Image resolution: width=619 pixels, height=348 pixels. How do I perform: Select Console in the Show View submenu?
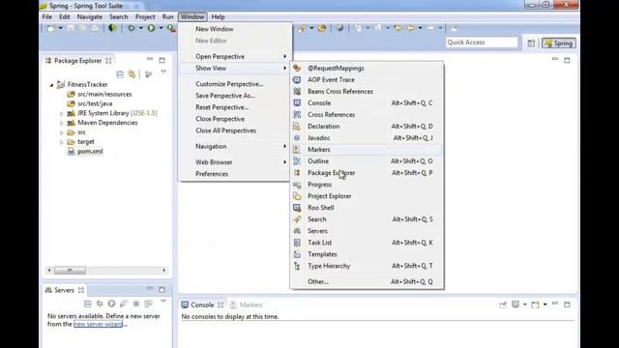[367, 103]
